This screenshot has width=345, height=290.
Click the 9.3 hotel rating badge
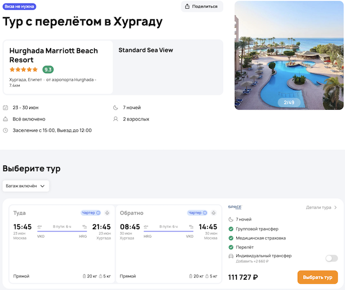pyautogui.click(x=48, y=69)
